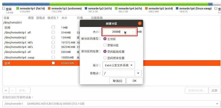Click the 10000 MB size cell
Viewport: 221px width, 108px height.
click(67, 58)
